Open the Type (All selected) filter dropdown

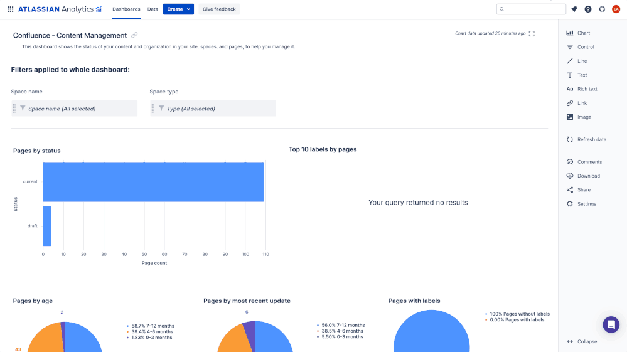tap(213, 109)
